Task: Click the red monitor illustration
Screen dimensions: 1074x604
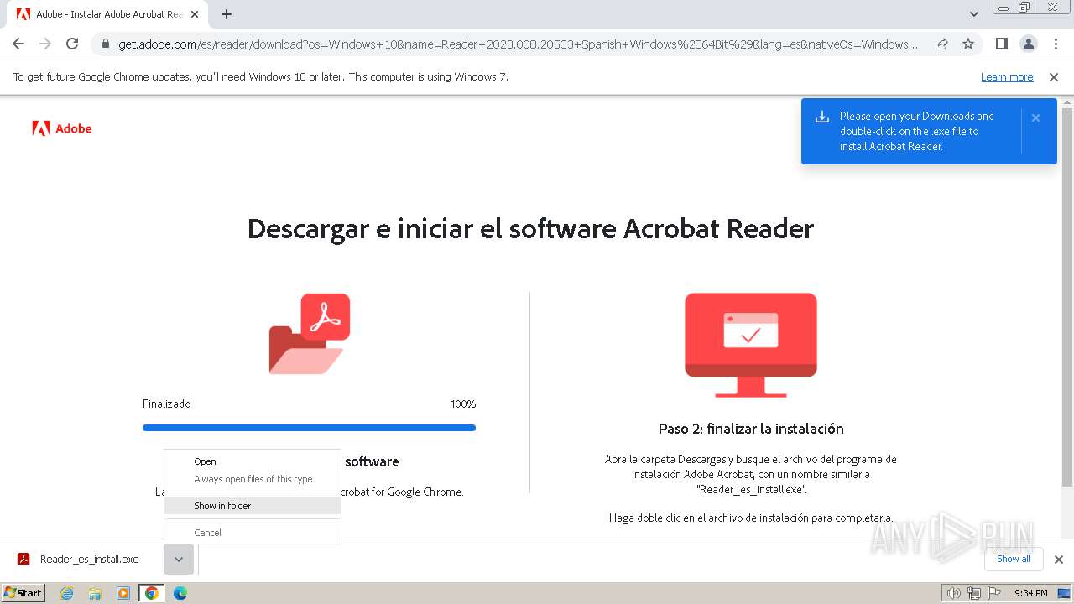Action: [x=751, y=345]
